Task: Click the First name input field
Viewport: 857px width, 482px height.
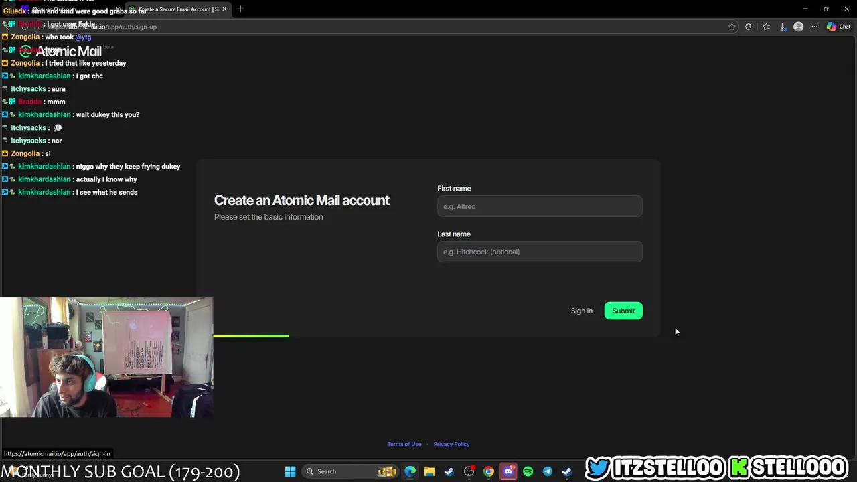Action: (x=540, y=206)
